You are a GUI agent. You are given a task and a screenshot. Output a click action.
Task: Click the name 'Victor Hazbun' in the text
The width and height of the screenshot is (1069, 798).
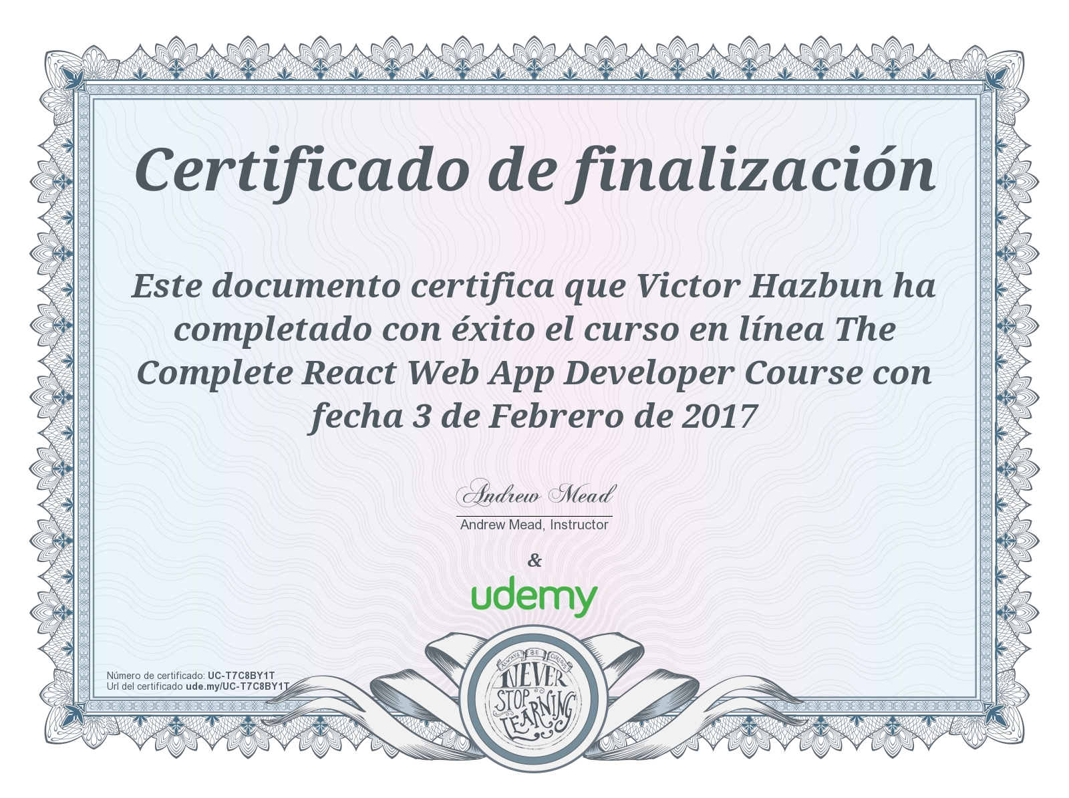point(760,286)
